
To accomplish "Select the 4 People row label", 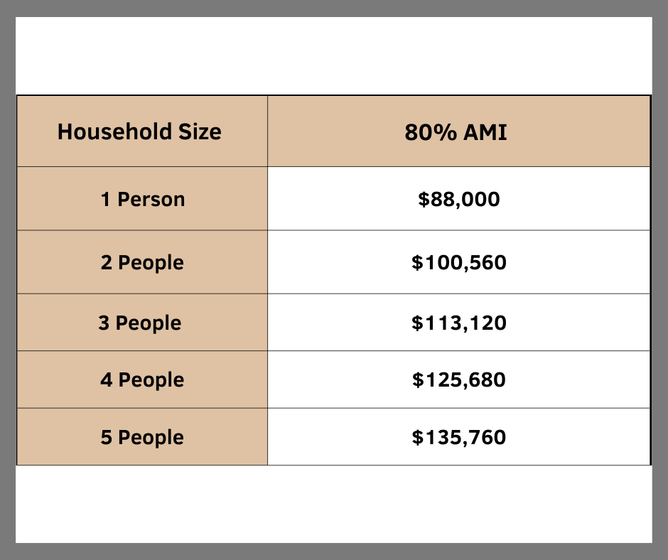I will (142, 379).
